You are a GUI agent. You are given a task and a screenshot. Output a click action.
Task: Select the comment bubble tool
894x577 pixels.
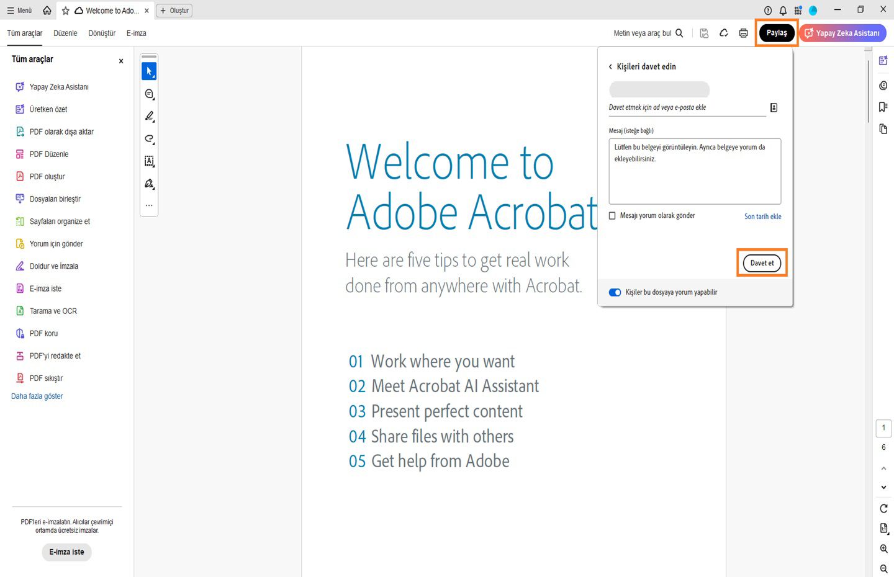click(149, 94)
